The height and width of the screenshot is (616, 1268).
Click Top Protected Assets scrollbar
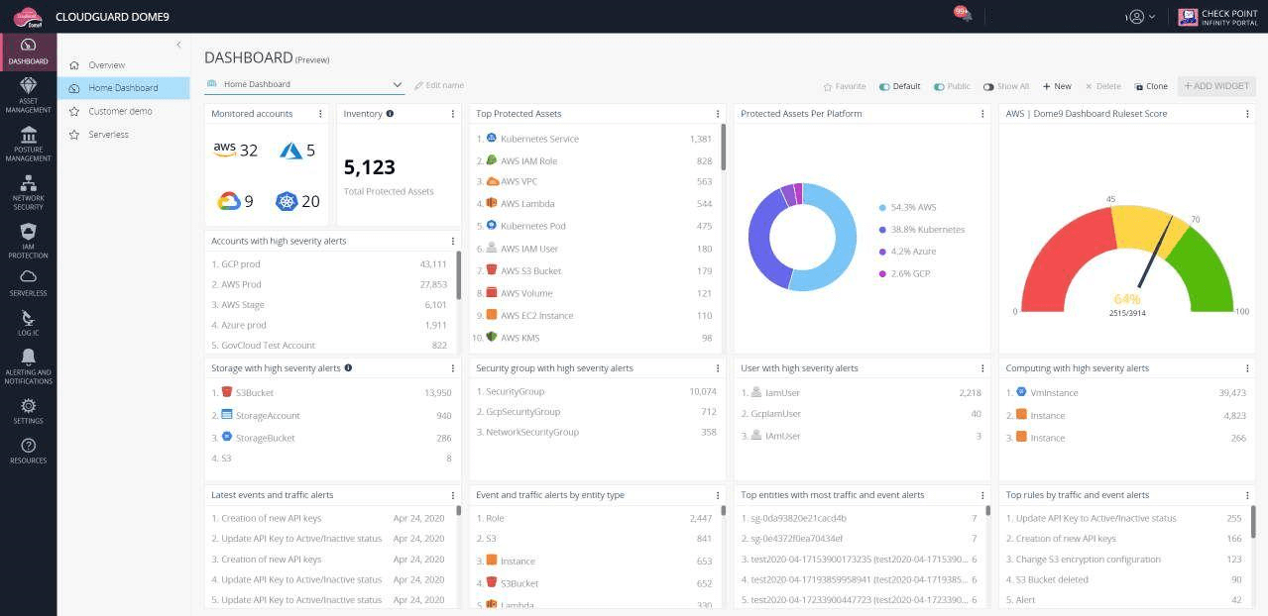click(x=723, y=149)
